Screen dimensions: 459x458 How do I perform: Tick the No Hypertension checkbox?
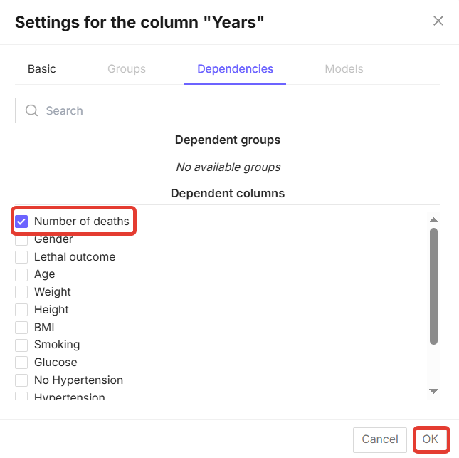[21, 380]
